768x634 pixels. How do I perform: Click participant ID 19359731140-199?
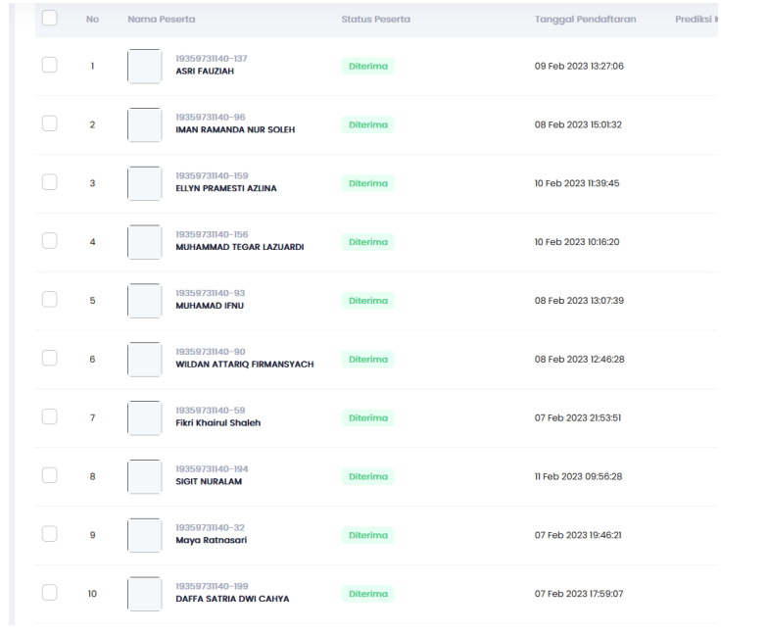(212, 586)
